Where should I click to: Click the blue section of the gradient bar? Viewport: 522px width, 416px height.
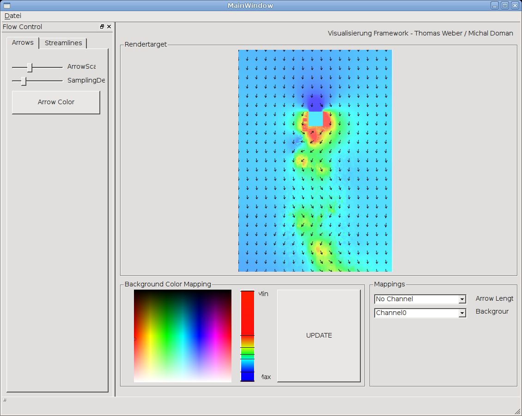tap(247, 376)
